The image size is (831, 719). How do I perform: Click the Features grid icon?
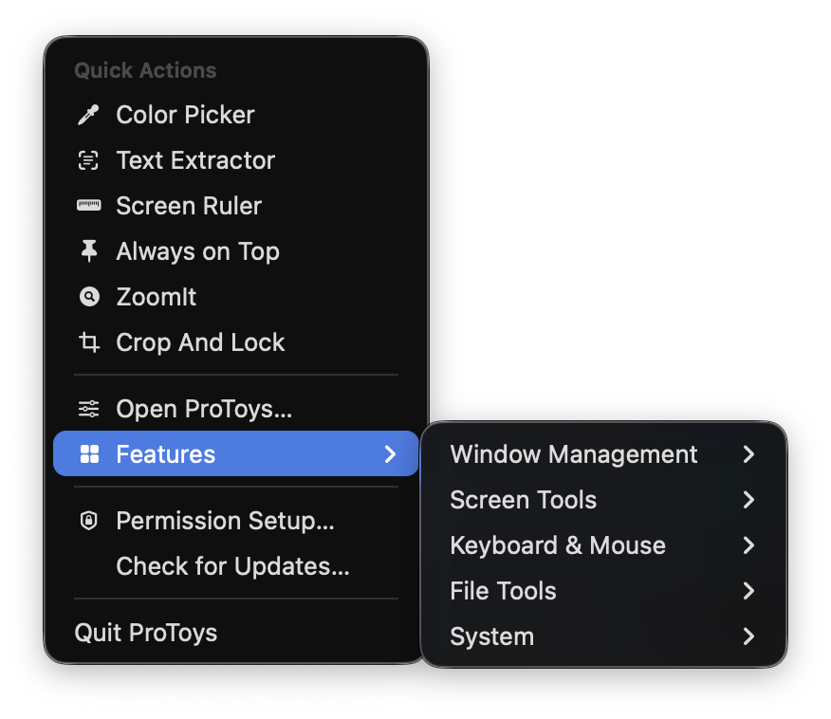[89, 453]
